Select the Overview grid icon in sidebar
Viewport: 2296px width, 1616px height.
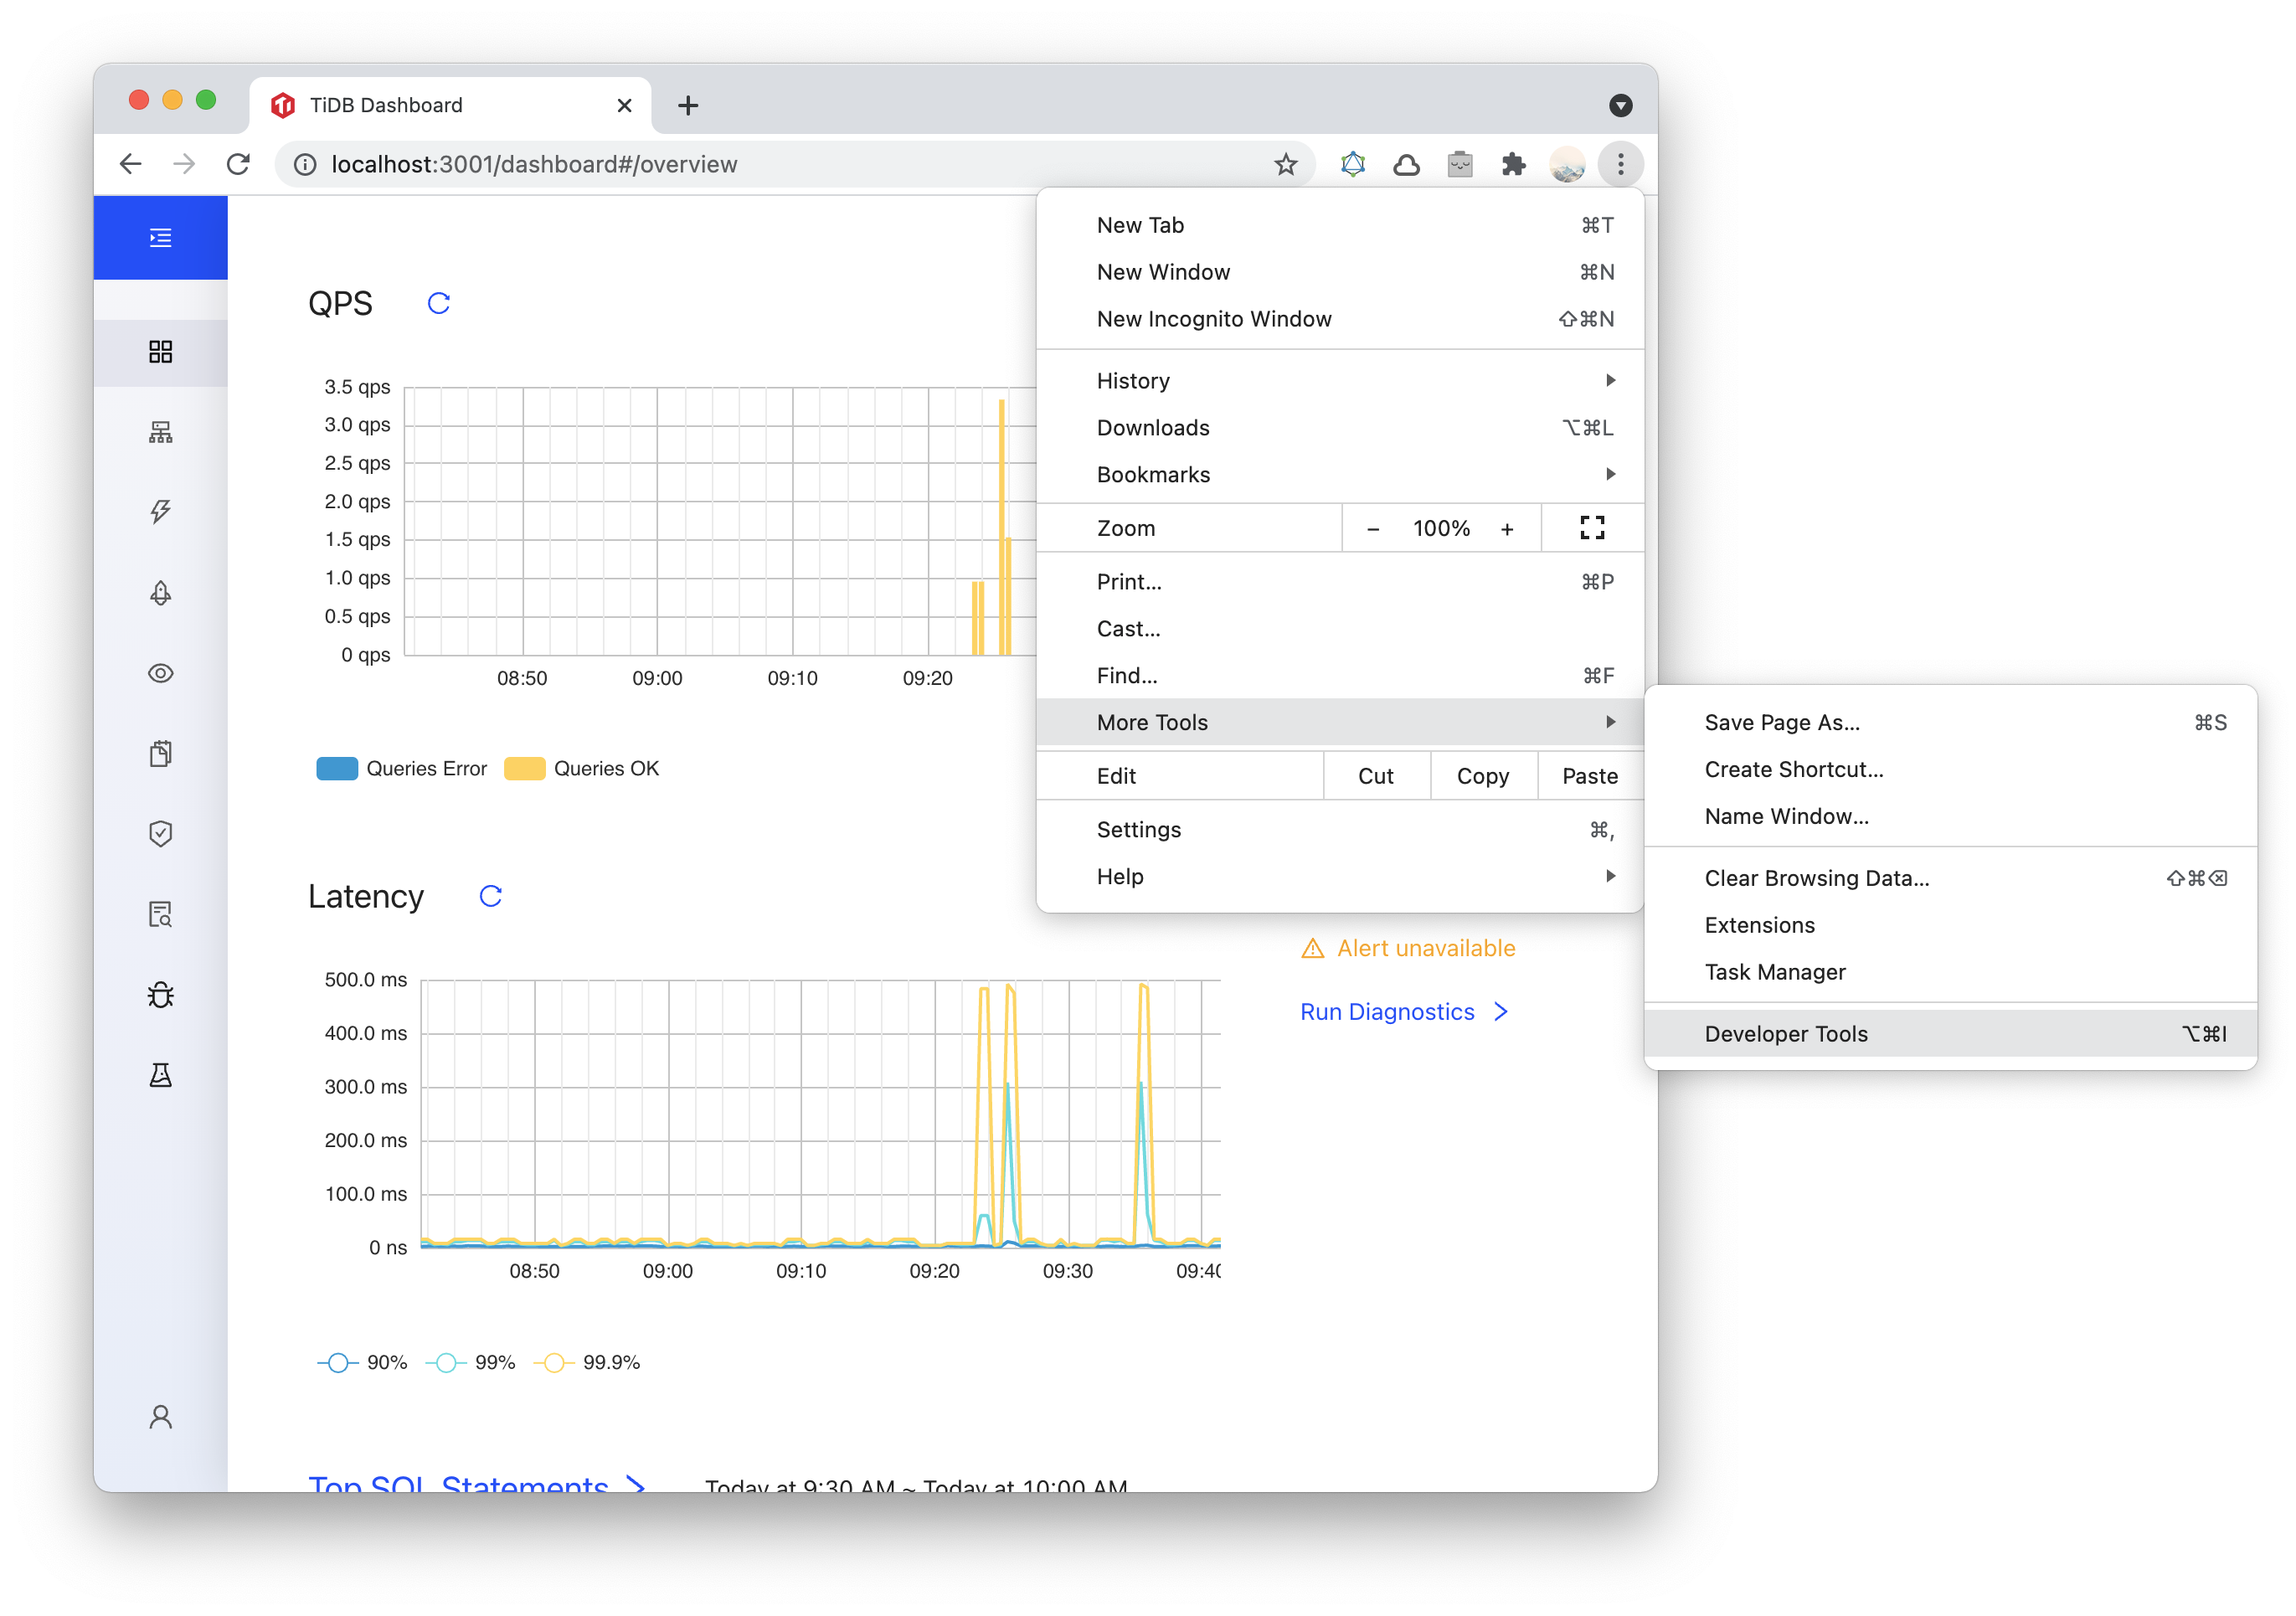pyautogui.click(x=161, y=352)
